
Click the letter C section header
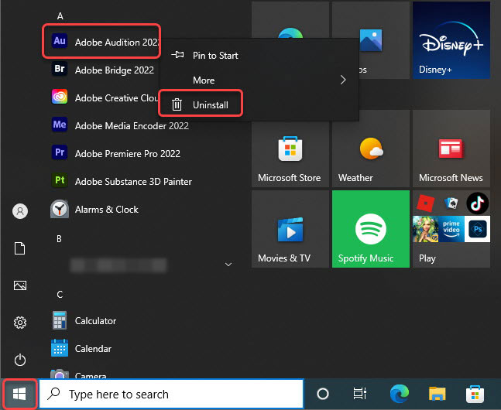coord(60,295)
